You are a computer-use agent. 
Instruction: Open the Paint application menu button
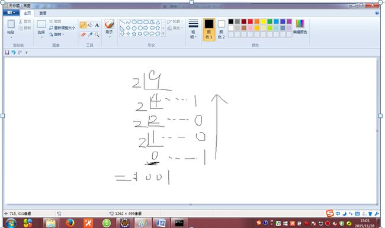point(11,12)
